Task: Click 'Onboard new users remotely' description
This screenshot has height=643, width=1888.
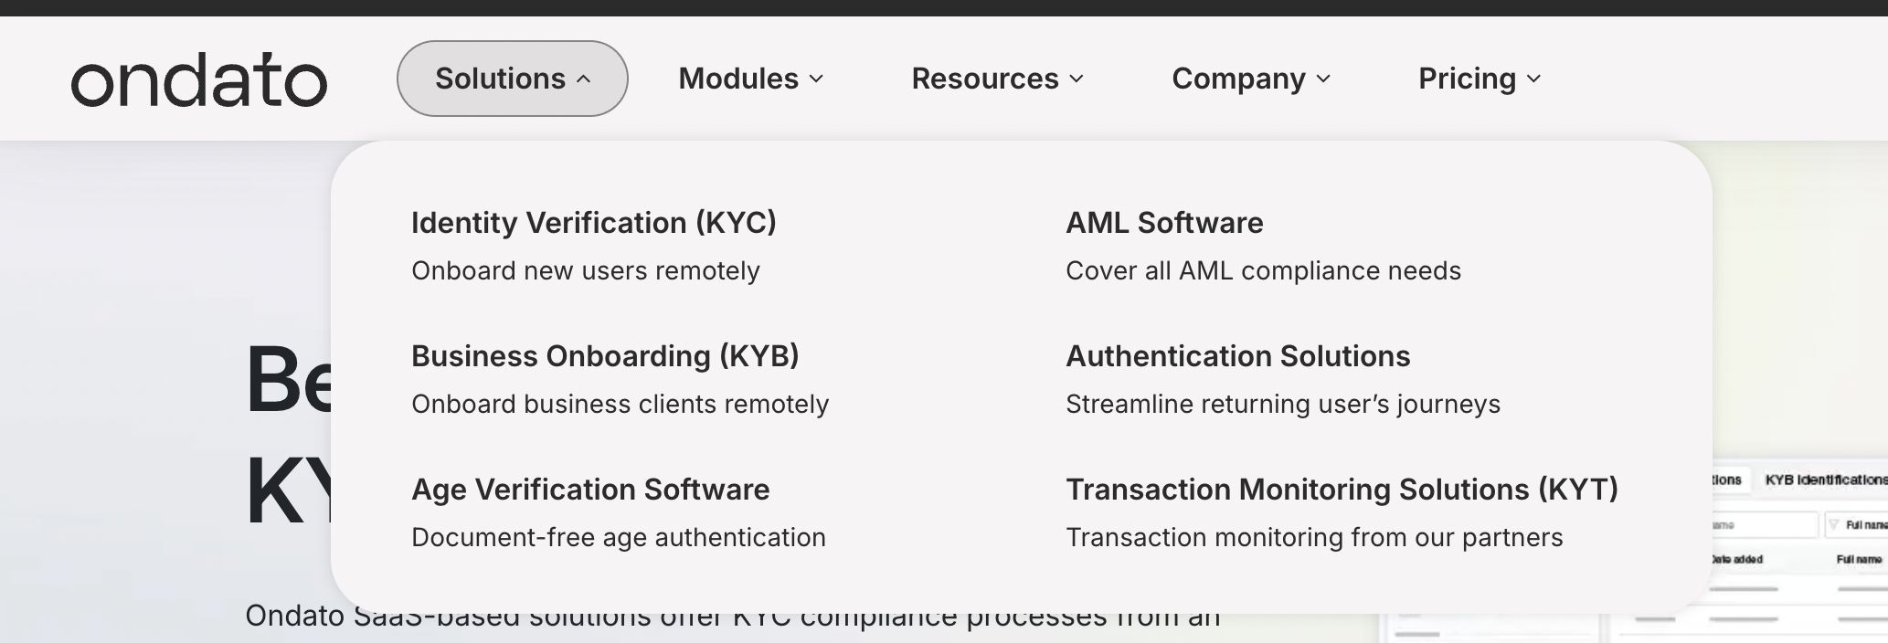Action: click(x=585, y=271)
